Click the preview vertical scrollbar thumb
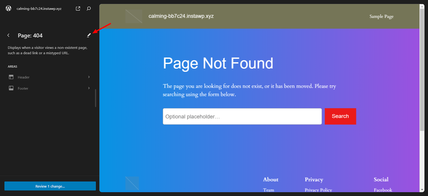The height and width of the screenshot is (196, 428). point(422,70)
